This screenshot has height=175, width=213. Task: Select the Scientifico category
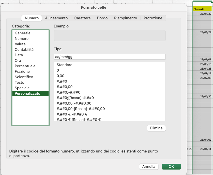(30, 77)
